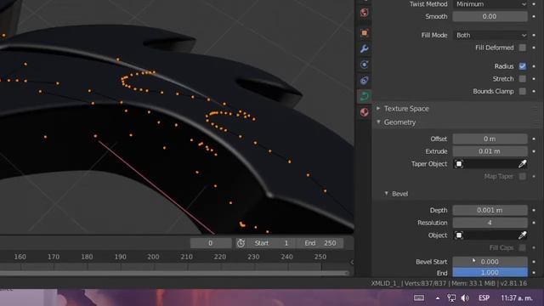Open the World properties tab icon
The image size is (544, 306).
coord(364,13)
